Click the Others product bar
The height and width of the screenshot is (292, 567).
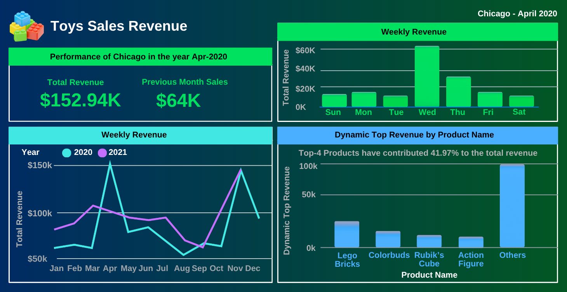click(x=512, y=206)
